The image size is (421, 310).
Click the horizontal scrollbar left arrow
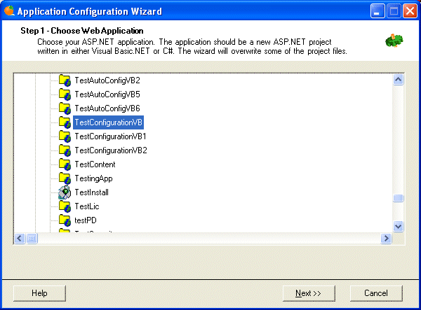pos(20,238)
